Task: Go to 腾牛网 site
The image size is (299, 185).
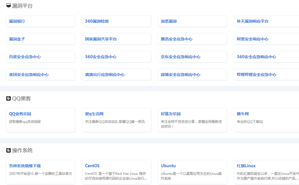Action: pos(243,114)
